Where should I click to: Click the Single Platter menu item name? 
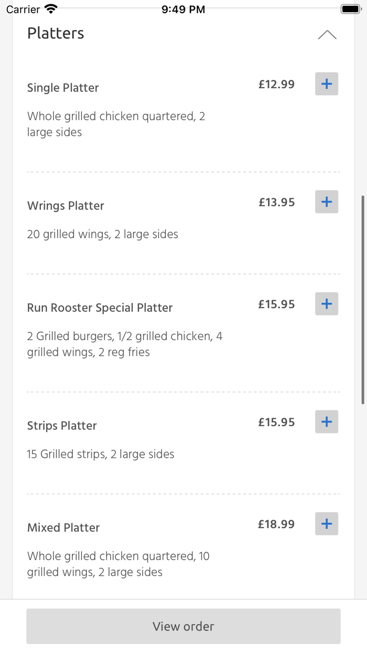(63, 88)
